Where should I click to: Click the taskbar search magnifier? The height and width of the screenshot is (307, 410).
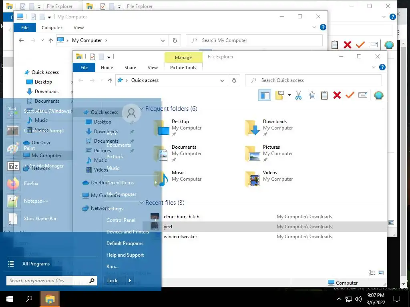coord(29,299)
